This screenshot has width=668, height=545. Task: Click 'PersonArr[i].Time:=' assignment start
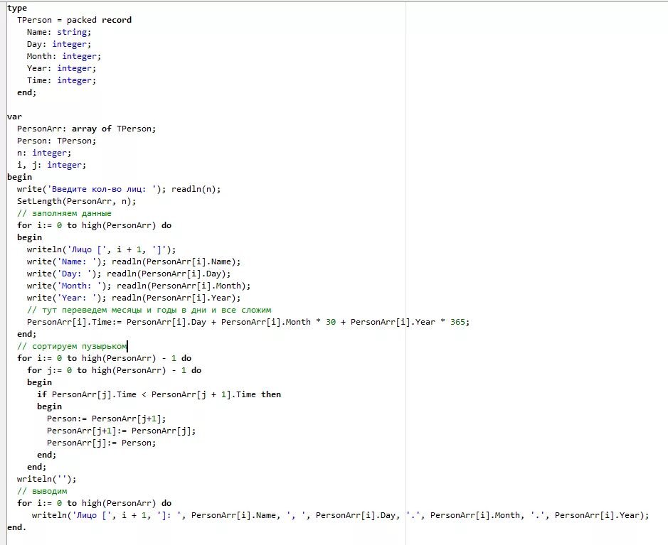74,322
